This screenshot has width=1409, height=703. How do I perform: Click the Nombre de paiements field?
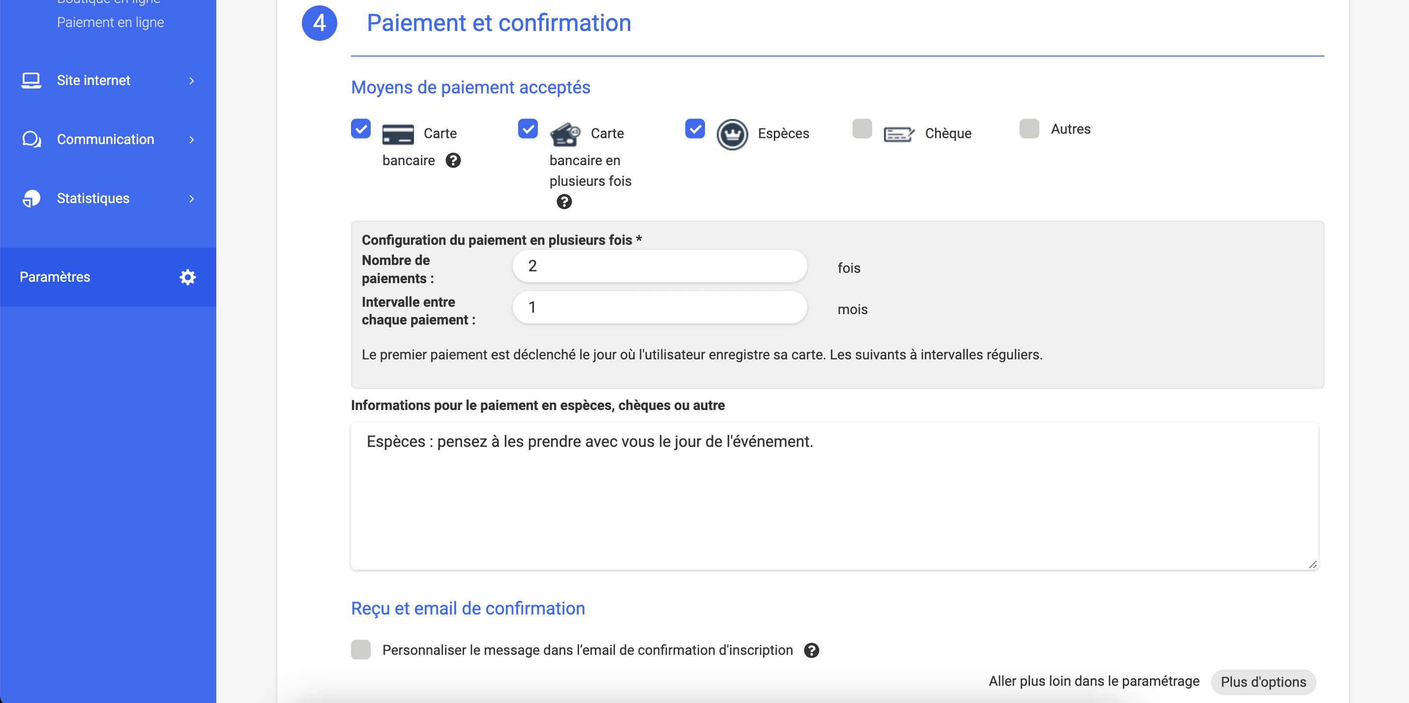point(659,266)
